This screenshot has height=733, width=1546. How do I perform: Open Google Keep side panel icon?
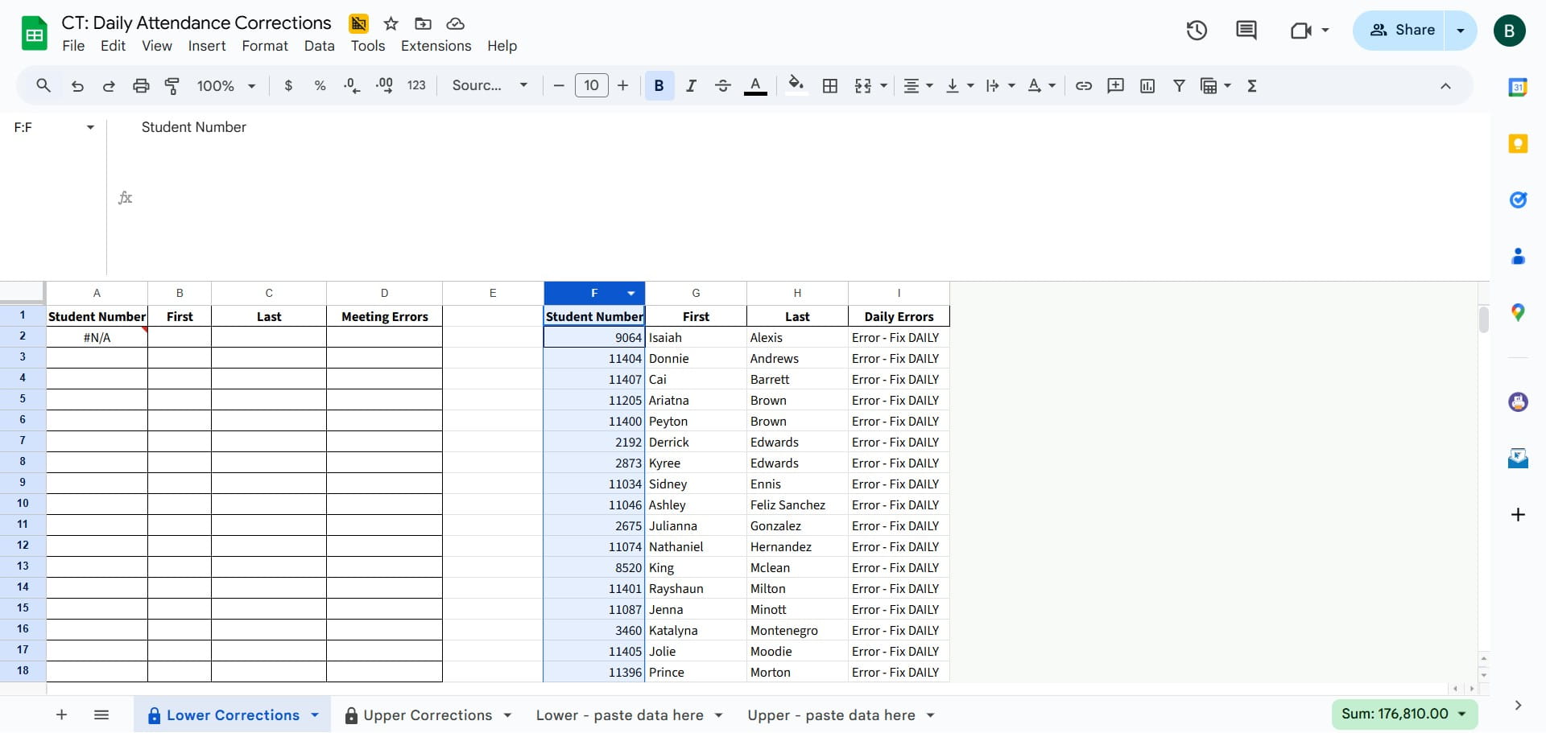point(1518,143)
